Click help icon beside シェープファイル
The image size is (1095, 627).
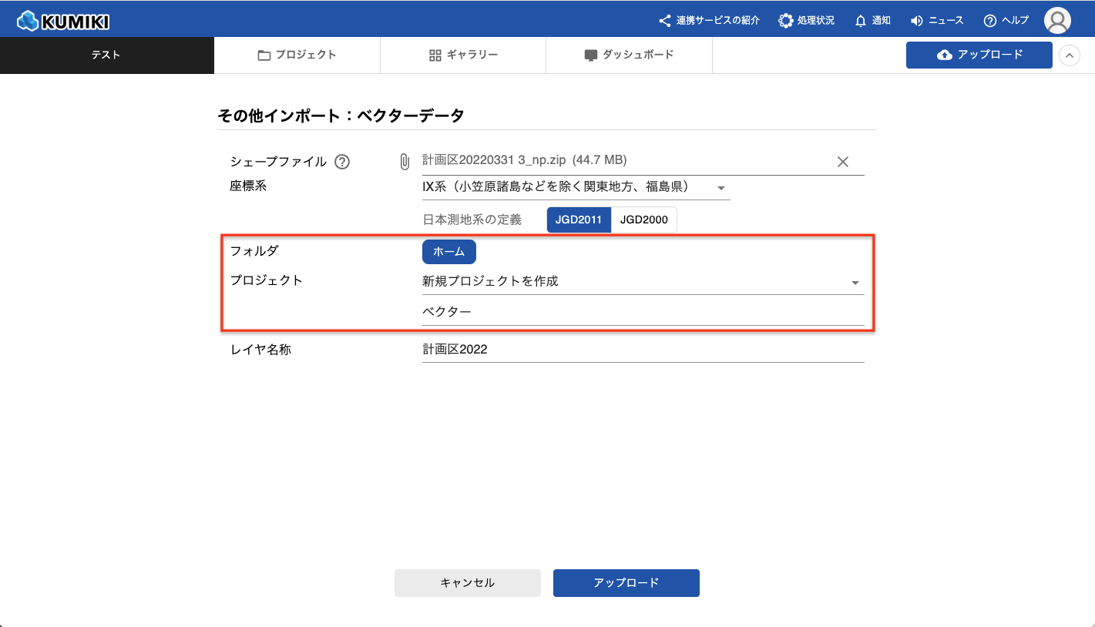(x=343, y=162)
